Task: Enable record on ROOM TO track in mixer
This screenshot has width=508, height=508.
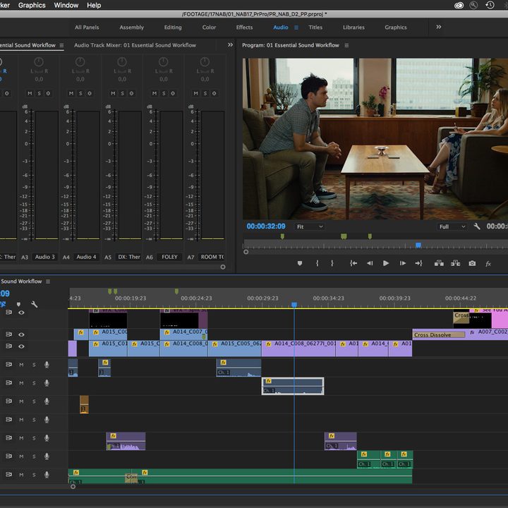Action: [x=214, y=93]
